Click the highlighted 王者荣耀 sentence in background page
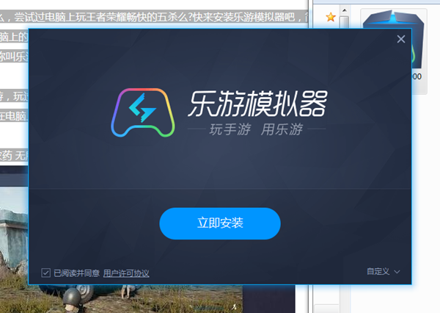The width and height of the screenshot is (440, 313). pos(154,17)
